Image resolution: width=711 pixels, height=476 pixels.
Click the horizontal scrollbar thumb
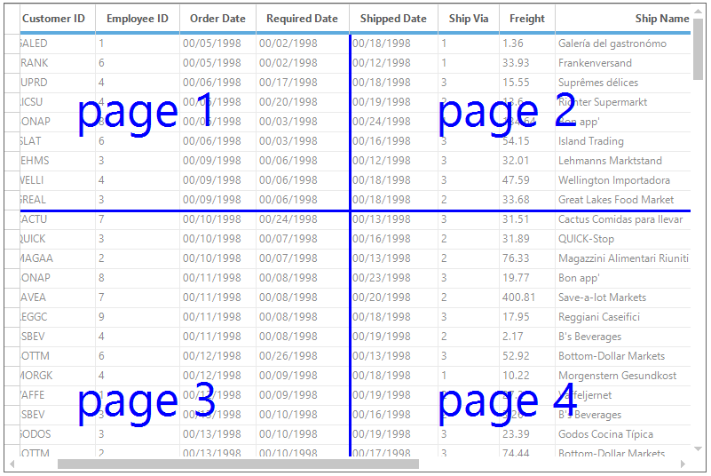(x=238, y=464)
